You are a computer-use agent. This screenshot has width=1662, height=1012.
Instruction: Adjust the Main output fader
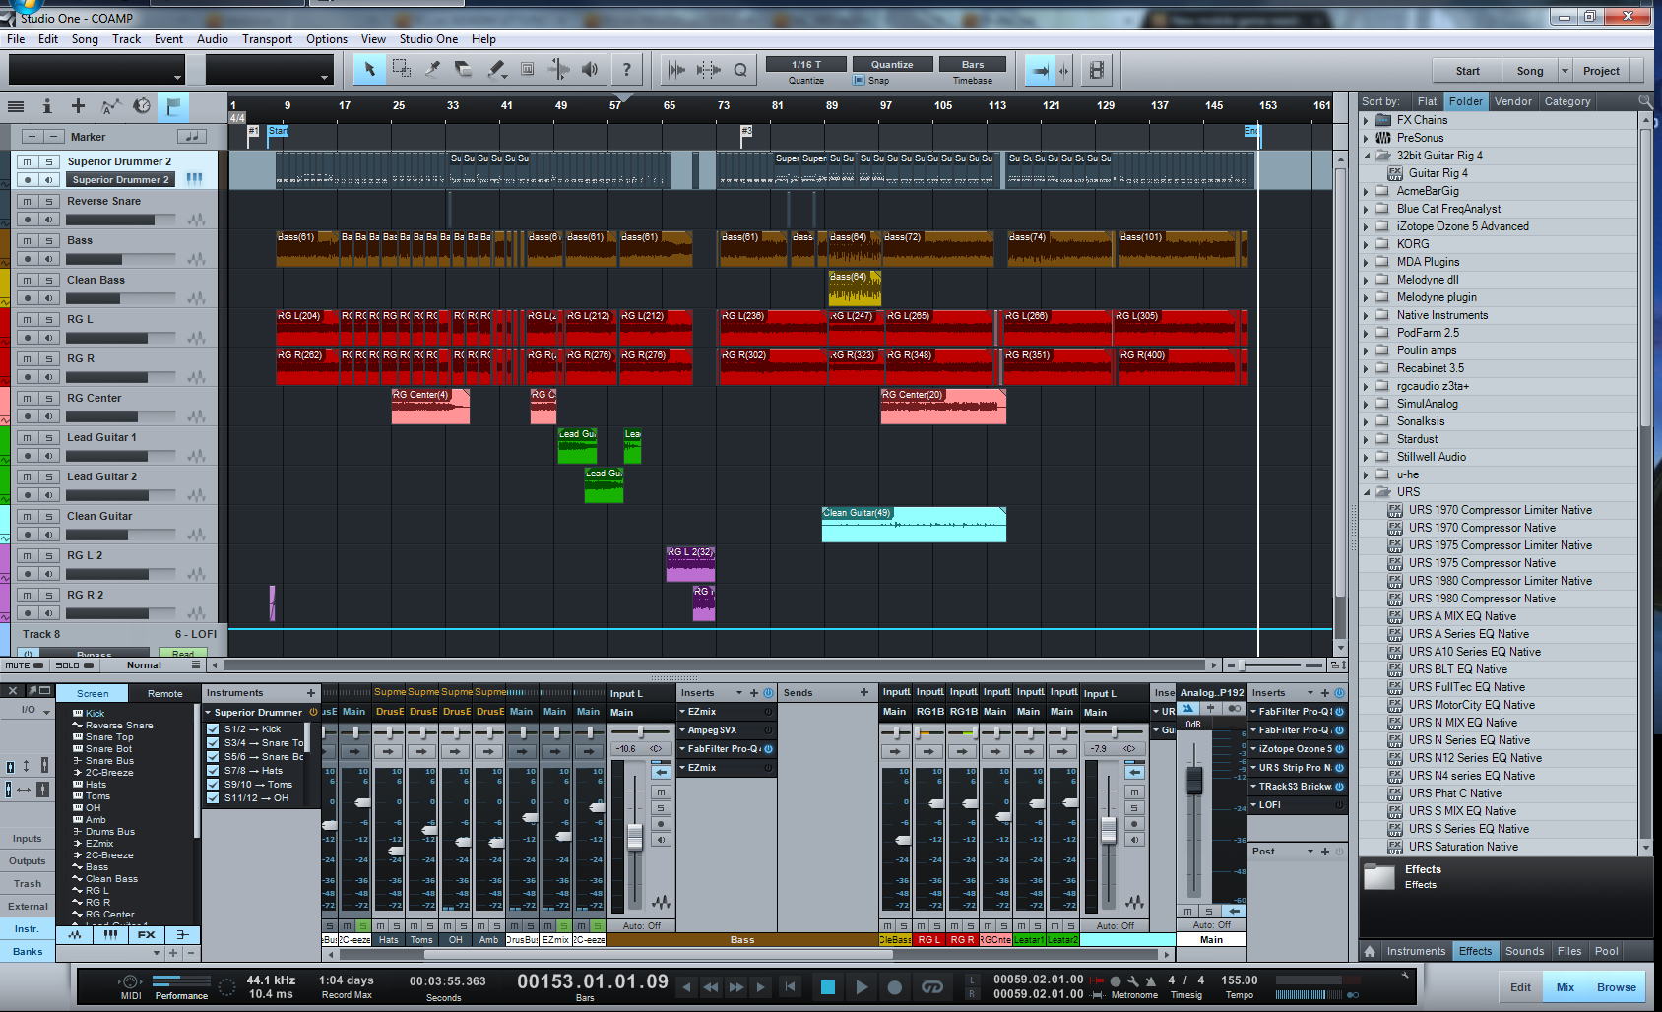pyautogui.click(x=1194, y=781)
